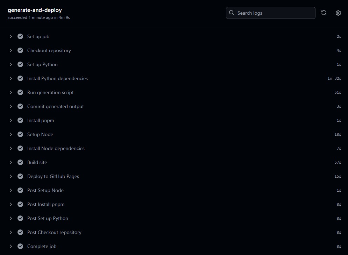Expand the Post Install pnpm chevron
The height and width of the screenshot is (255, 348).
coord(10,204)
